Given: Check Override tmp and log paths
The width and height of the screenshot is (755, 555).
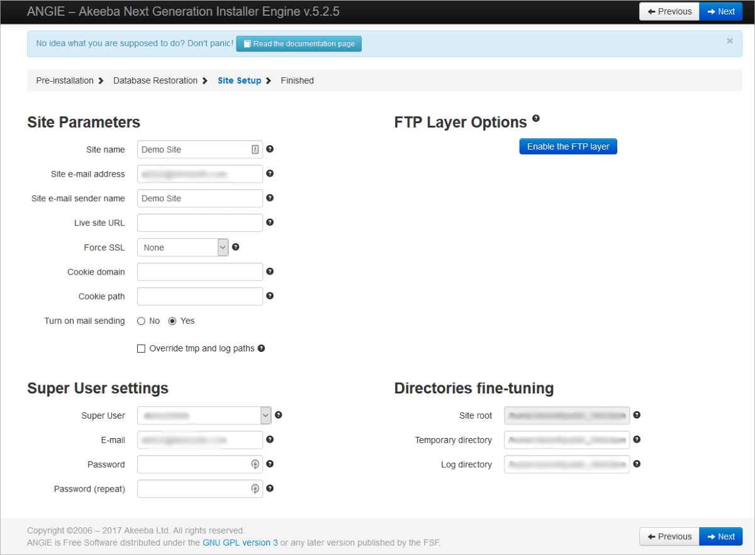Looking at the screenshot, I should 142,348.
